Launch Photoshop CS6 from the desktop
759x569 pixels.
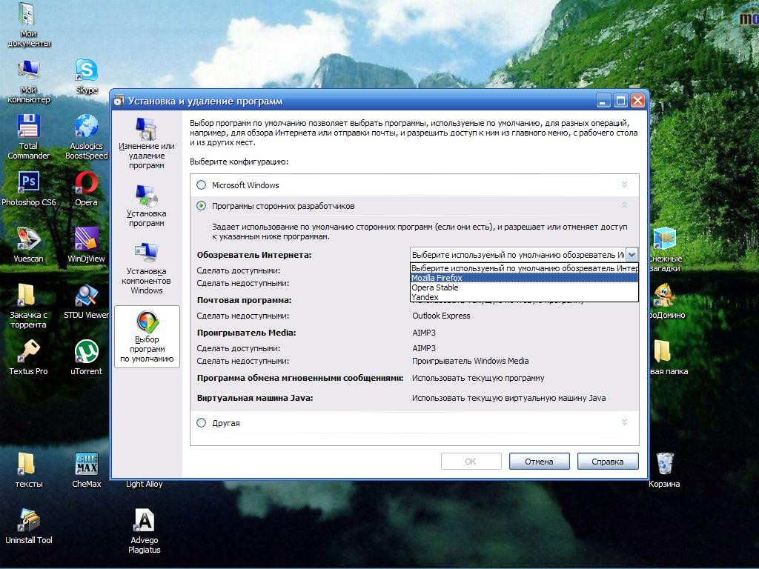click(28, 182)
